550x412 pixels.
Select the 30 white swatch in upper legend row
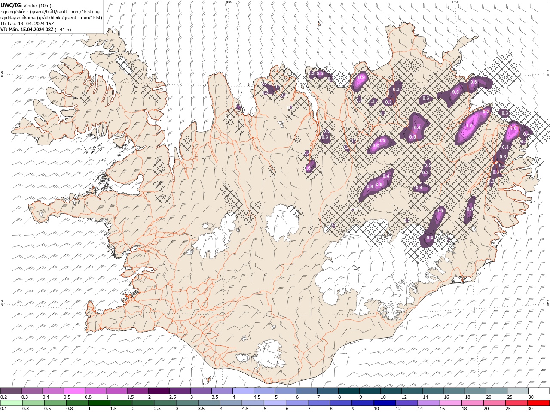[x=539, y=391]
